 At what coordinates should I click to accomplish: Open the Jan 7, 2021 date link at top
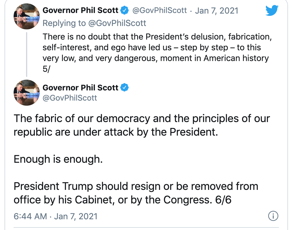tap(217, 11)
